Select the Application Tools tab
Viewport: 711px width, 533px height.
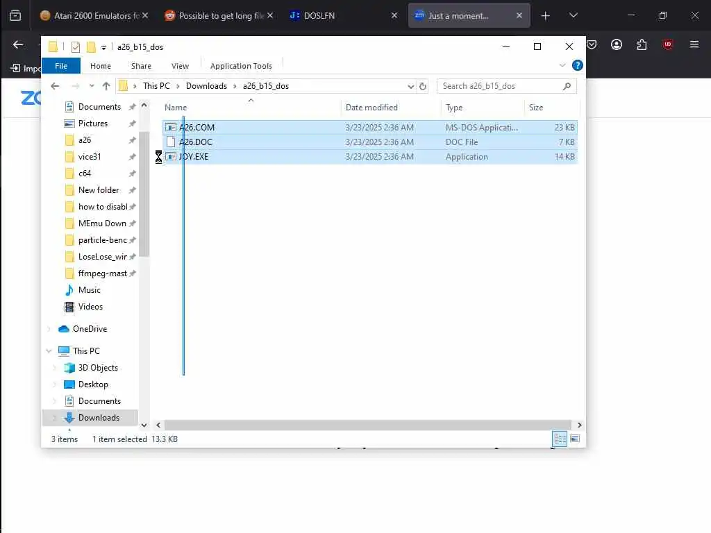[x=241, y=66]
